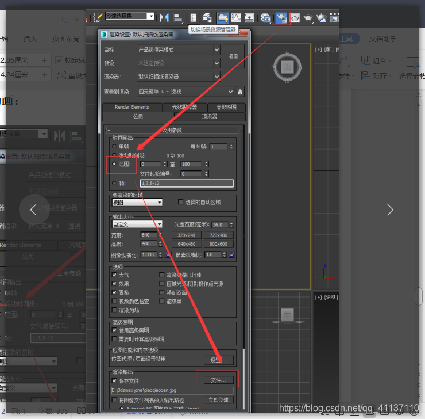
Task: Click the 设置... bitmap proxy button
Action: click(x=218, y=360)
